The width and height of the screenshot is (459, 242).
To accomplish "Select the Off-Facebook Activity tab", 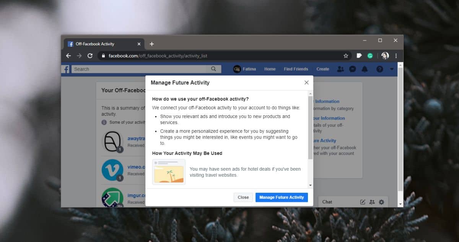I will tap(104, 44).
